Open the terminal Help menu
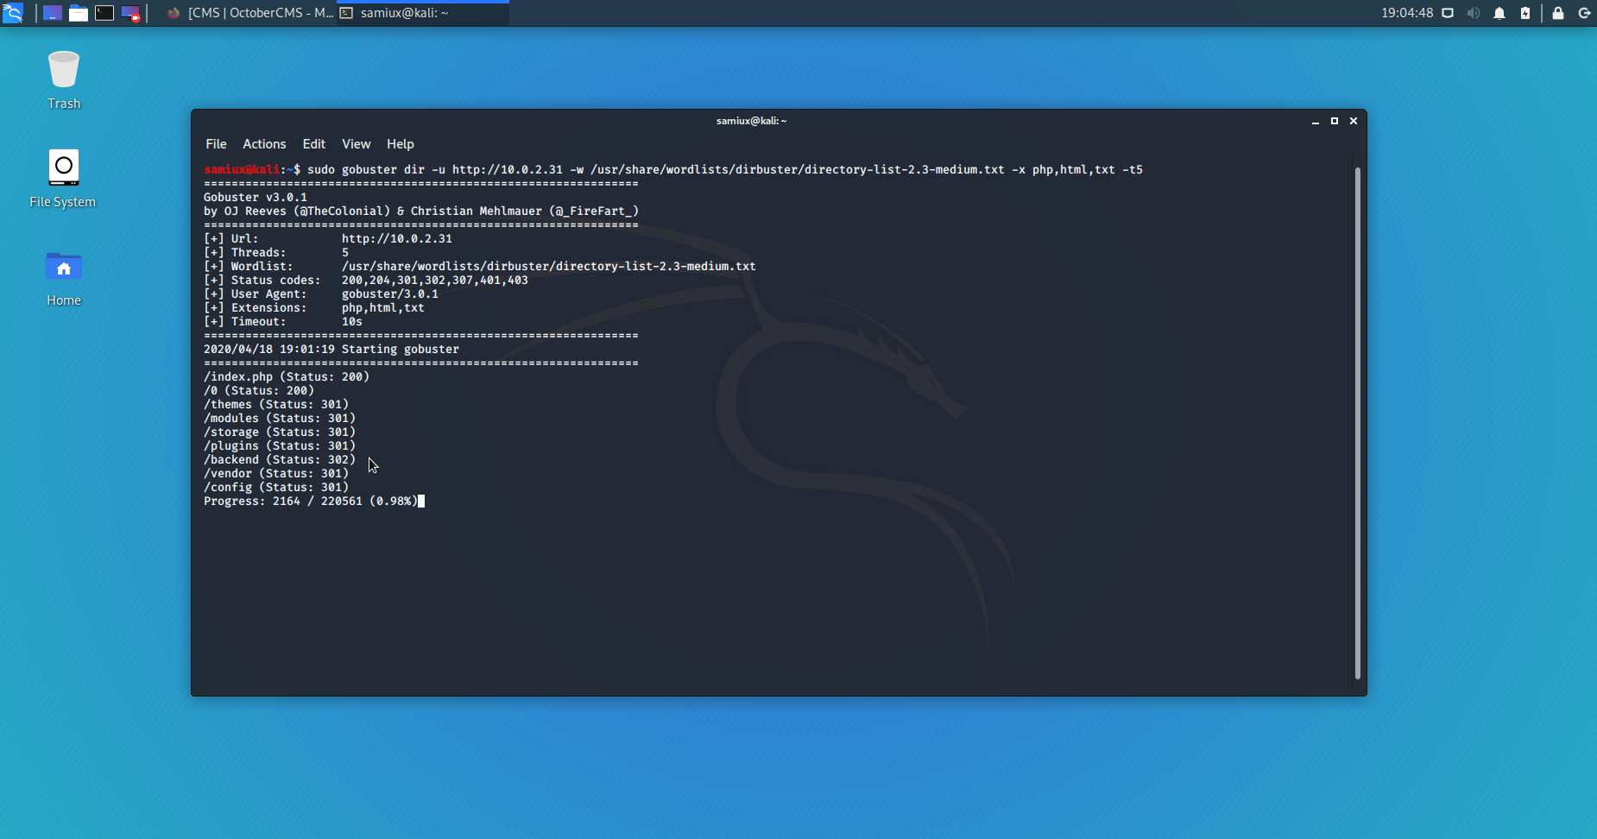Screen dimensions: 1597x839 pyautogui.click(x=400, y=144)
